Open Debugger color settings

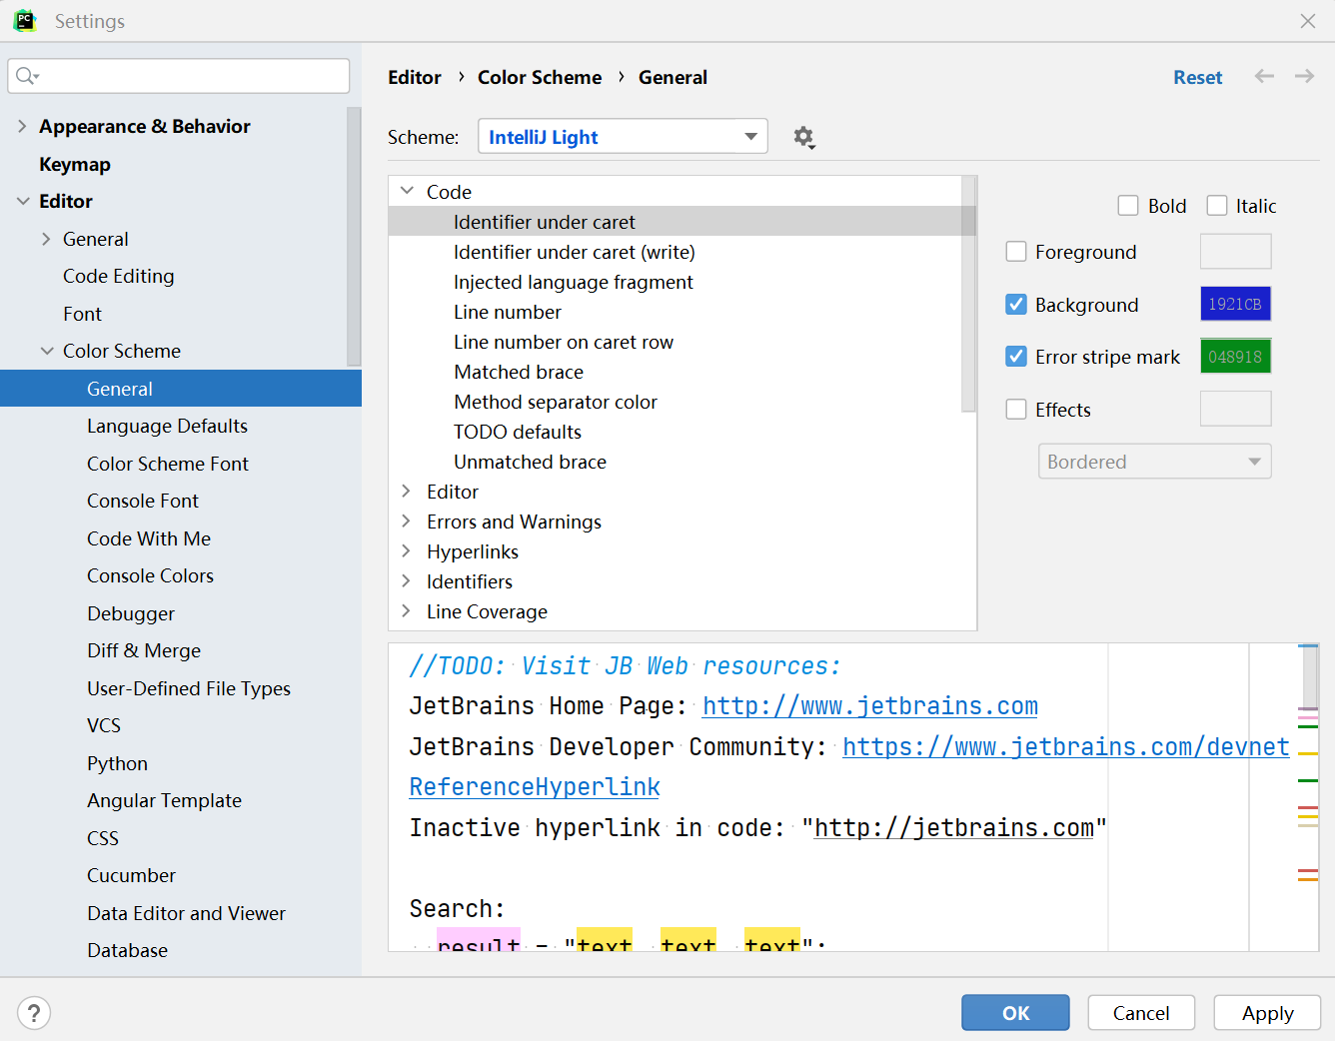click(x=131, y=613)
